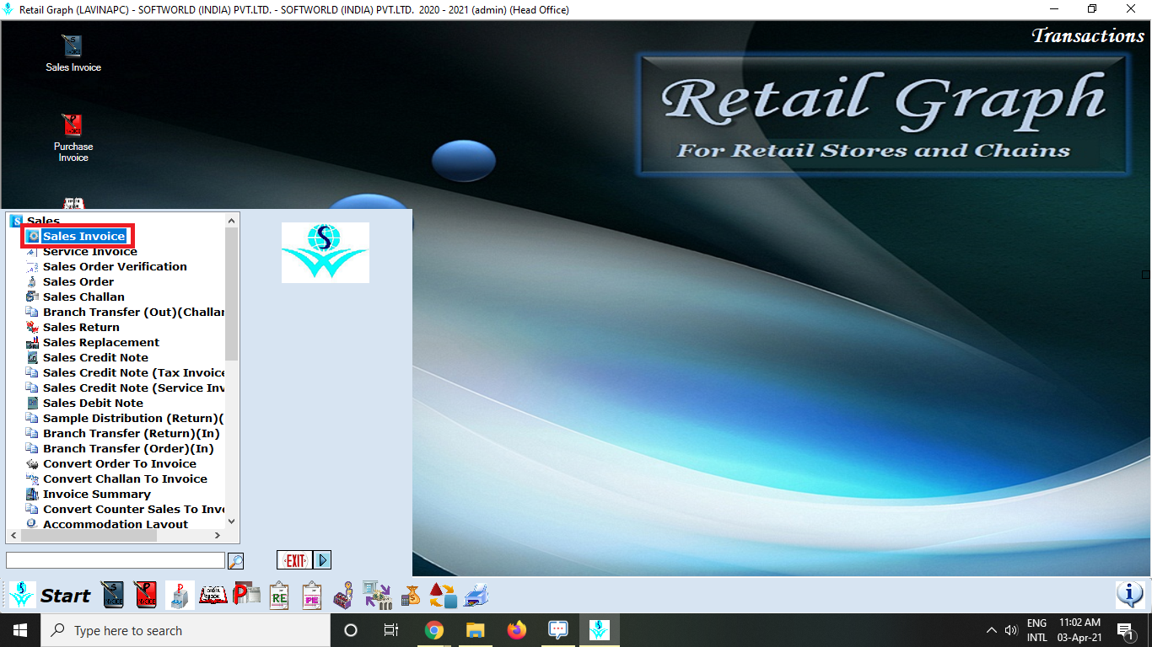Click the tree's horizontal scrollbar left arrow

click(13, 536)
